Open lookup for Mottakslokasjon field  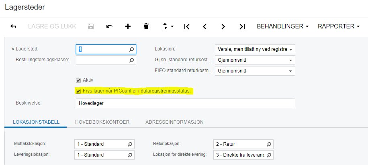pyautogui.click(x=130, y=144)
